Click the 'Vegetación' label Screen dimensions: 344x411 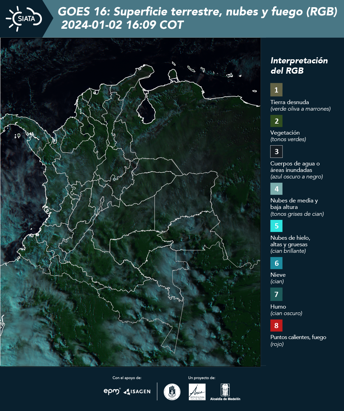(x=285, y=133)
